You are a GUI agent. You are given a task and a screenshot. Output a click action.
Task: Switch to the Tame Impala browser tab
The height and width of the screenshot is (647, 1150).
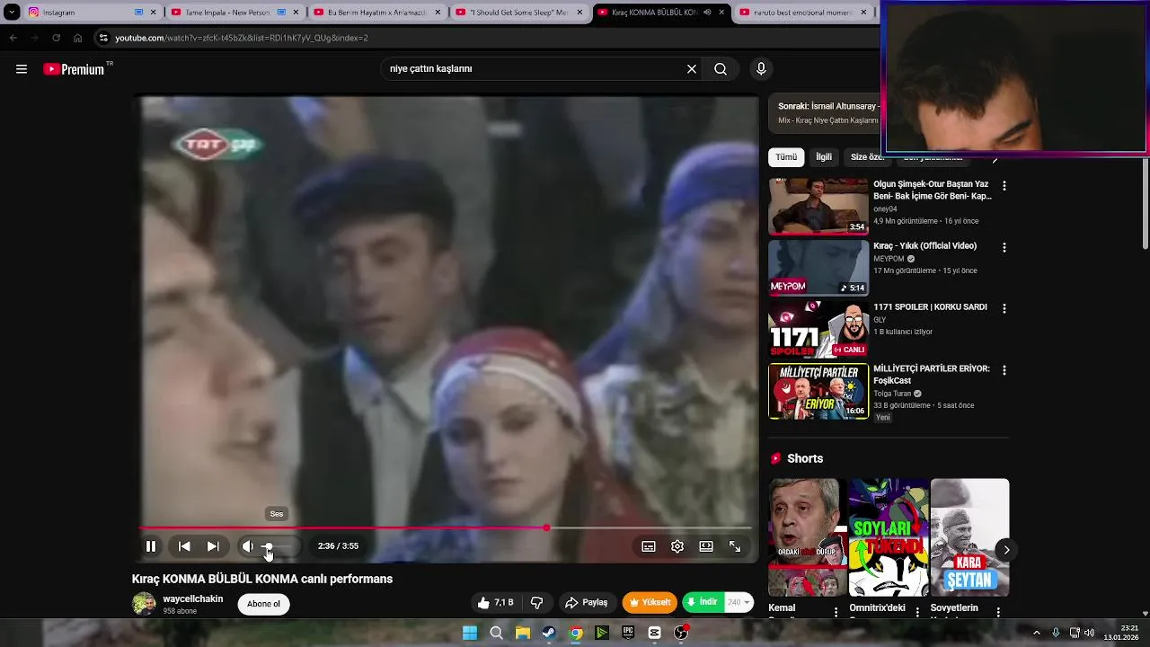[x=234, y=13]
